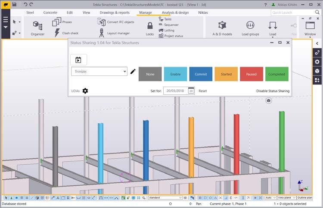This screenshot has width=323, height=208.
Task: Toggle snap to centre points circle switch
Action: [210, 198]
